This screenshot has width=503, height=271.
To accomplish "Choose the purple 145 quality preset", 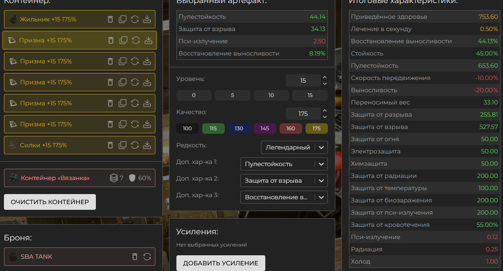I will (265, 129).
